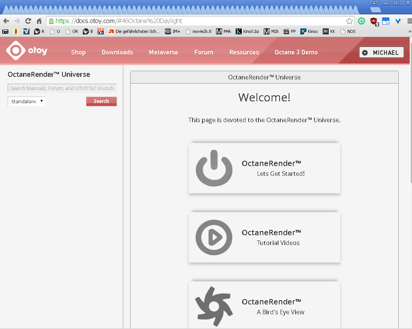This screenshot has height=329, width=412.
Task: Click the play circle icon
Action: click(214, 237)
